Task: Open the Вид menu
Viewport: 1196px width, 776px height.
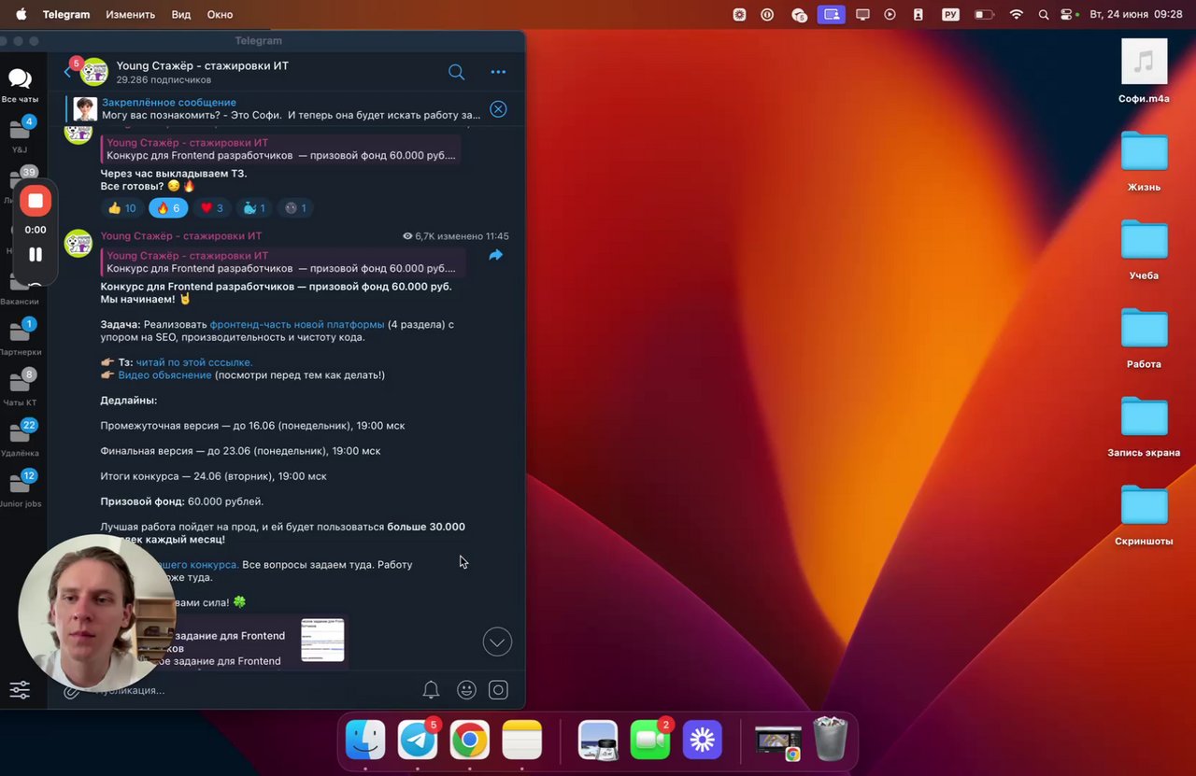Action: coord(181,15)
